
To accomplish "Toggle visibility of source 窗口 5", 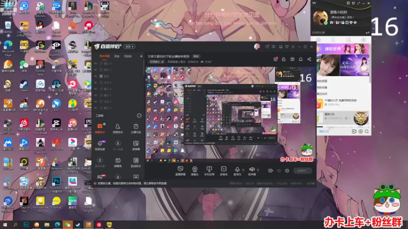I will (95, 95).
